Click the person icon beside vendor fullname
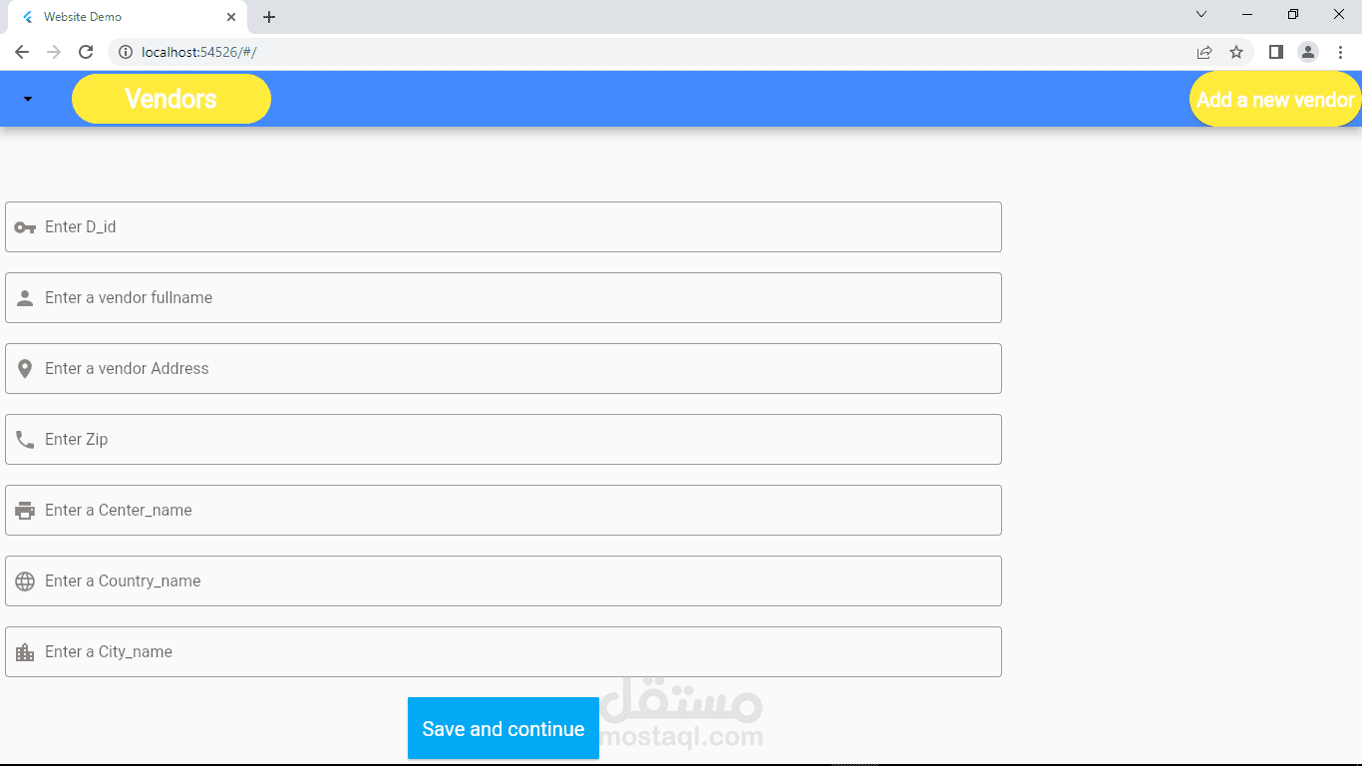The height and width of the screenshot is (766, 1362). click(x=25, y=298)
